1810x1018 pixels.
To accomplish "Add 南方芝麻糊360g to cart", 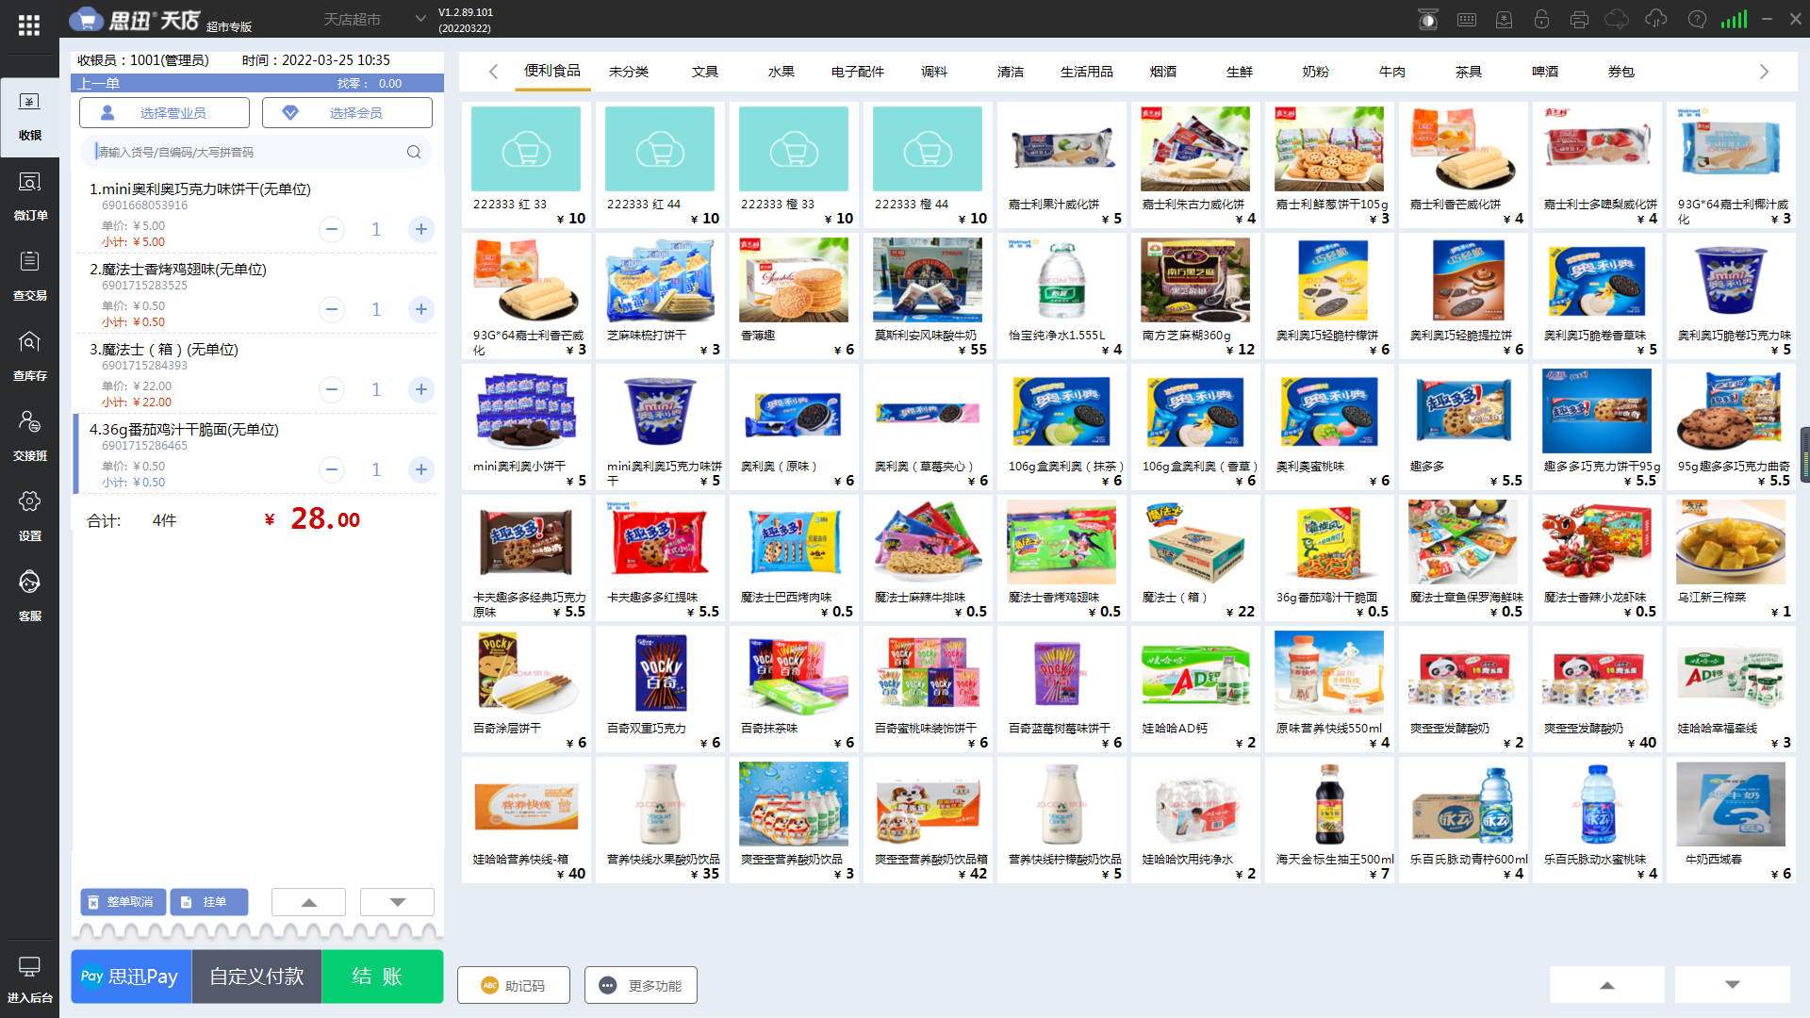I will pos(1195,296).
